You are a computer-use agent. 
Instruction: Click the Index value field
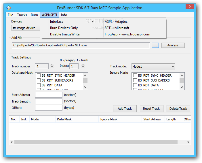(x=74, y=66)
